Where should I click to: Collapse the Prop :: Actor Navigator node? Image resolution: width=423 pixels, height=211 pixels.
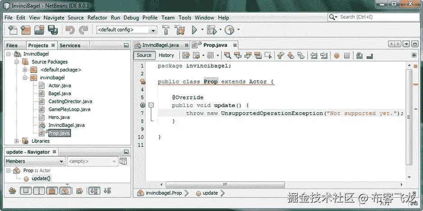9,170
